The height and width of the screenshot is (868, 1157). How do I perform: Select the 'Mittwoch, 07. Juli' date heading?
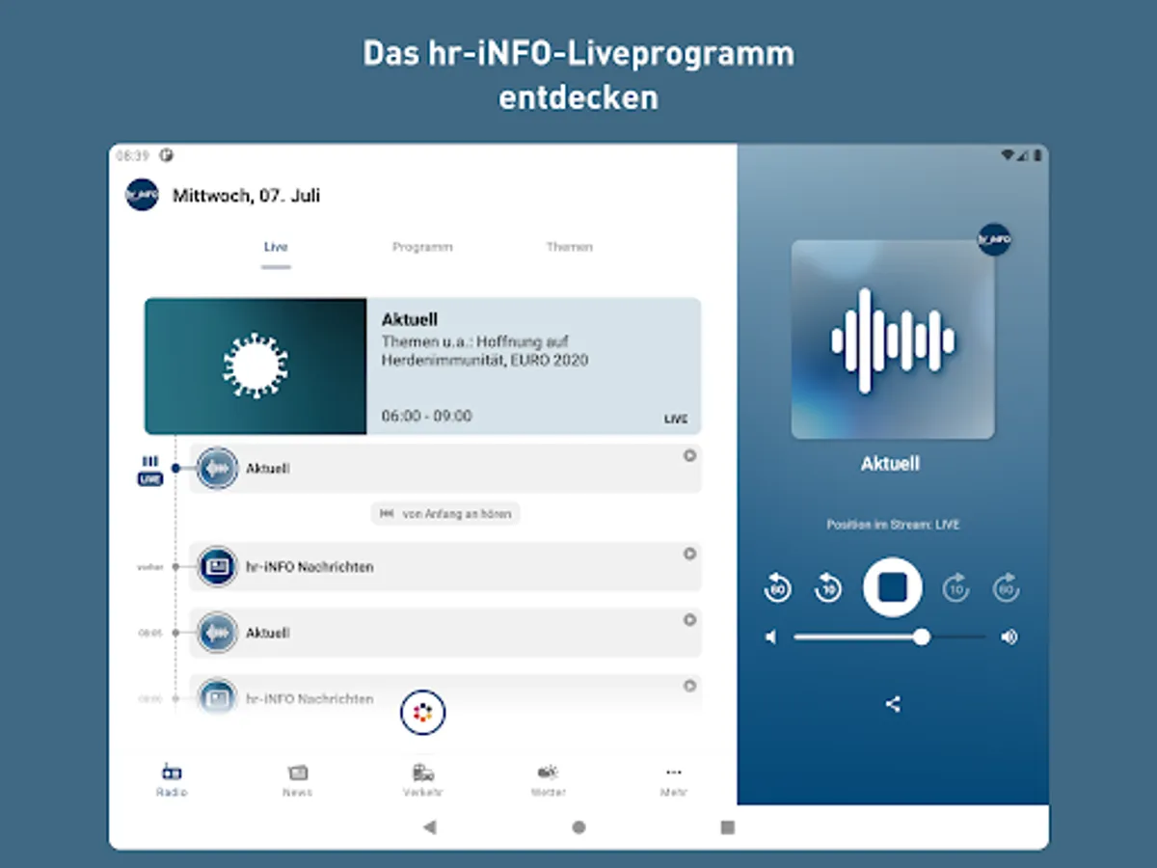246,196
